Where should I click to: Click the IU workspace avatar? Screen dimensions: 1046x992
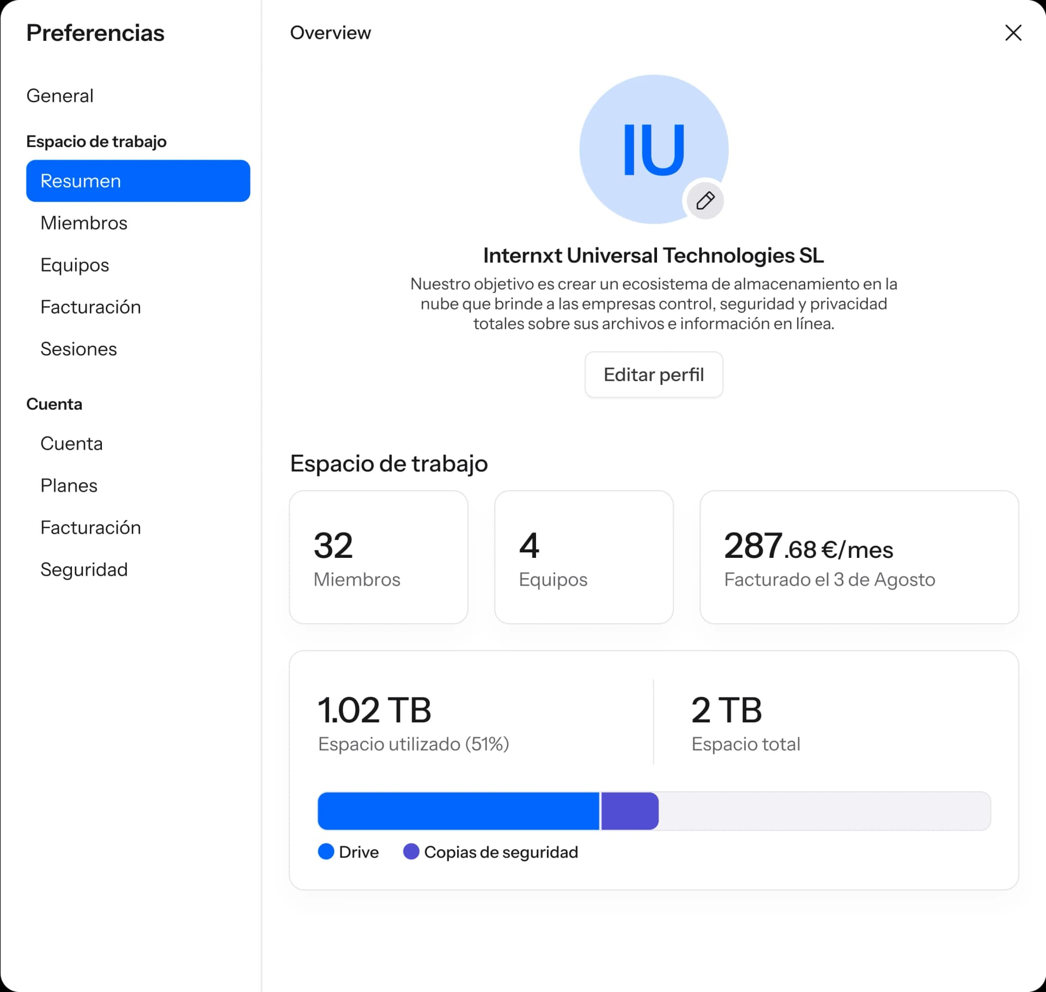(x=653, y=149)
